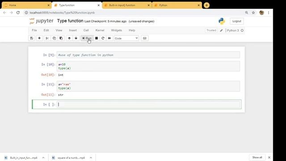This screenshot has width=286, height=161.
Task: Click the pencil edit mode icon
Action: click(x=221, y=30)
